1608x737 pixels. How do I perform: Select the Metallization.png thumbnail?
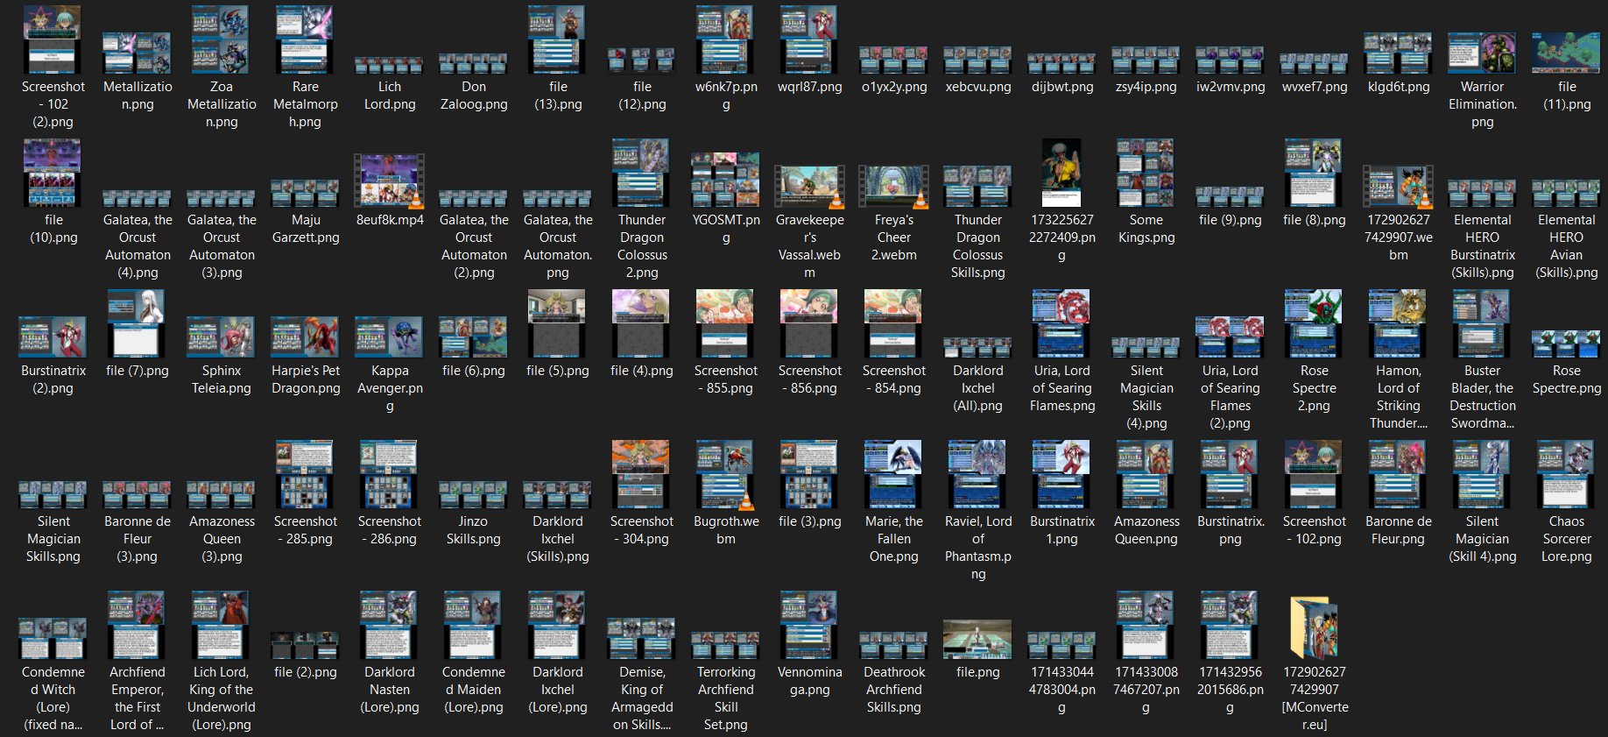[137, 53]
